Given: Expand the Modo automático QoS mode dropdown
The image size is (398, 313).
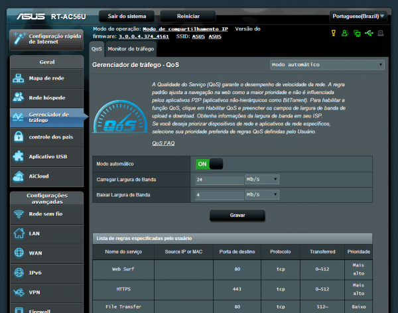Looking at the screenshot, I should (327, 65).
